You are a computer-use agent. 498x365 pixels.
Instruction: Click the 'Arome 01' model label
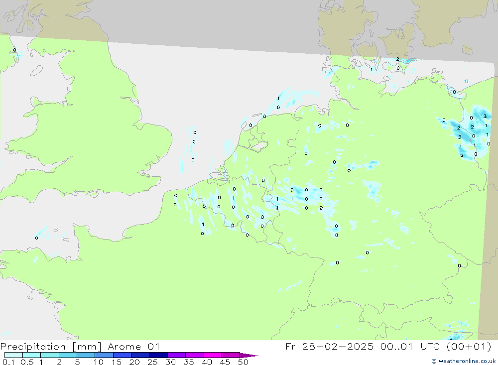(x=133, y=346)
